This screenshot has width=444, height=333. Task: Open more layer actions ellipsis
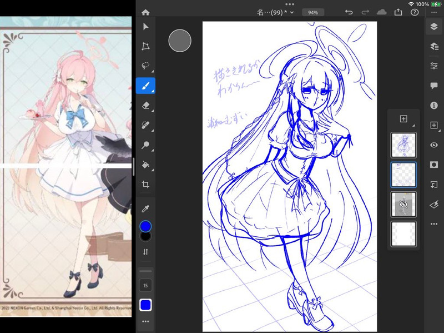click(x=434, y=224)
